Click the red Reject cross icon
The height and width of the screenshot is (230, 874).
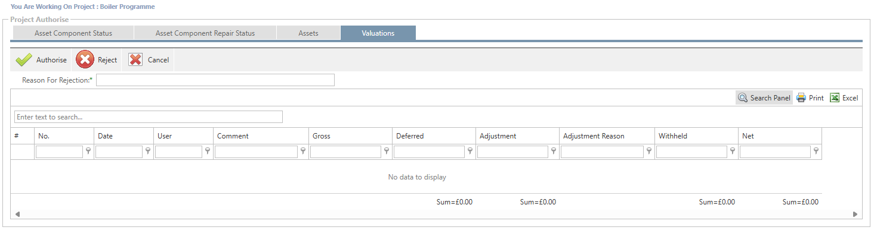click(85, 59)
